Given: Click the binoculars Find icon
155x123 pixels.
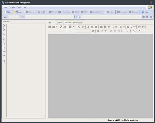Looking at the screenshot, I should 65,27.
